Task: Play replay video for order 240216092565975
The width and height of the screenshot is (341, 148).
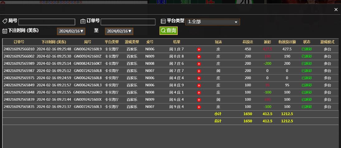Action: click(199, 78)
